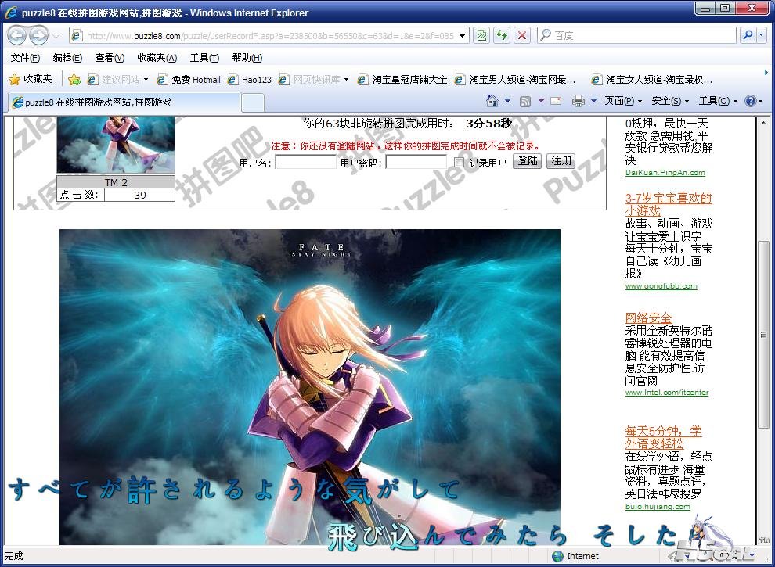Screen dimensions: 775x567
Task: Click add to favorites bar star icon
Action: [x=74, y=79]
